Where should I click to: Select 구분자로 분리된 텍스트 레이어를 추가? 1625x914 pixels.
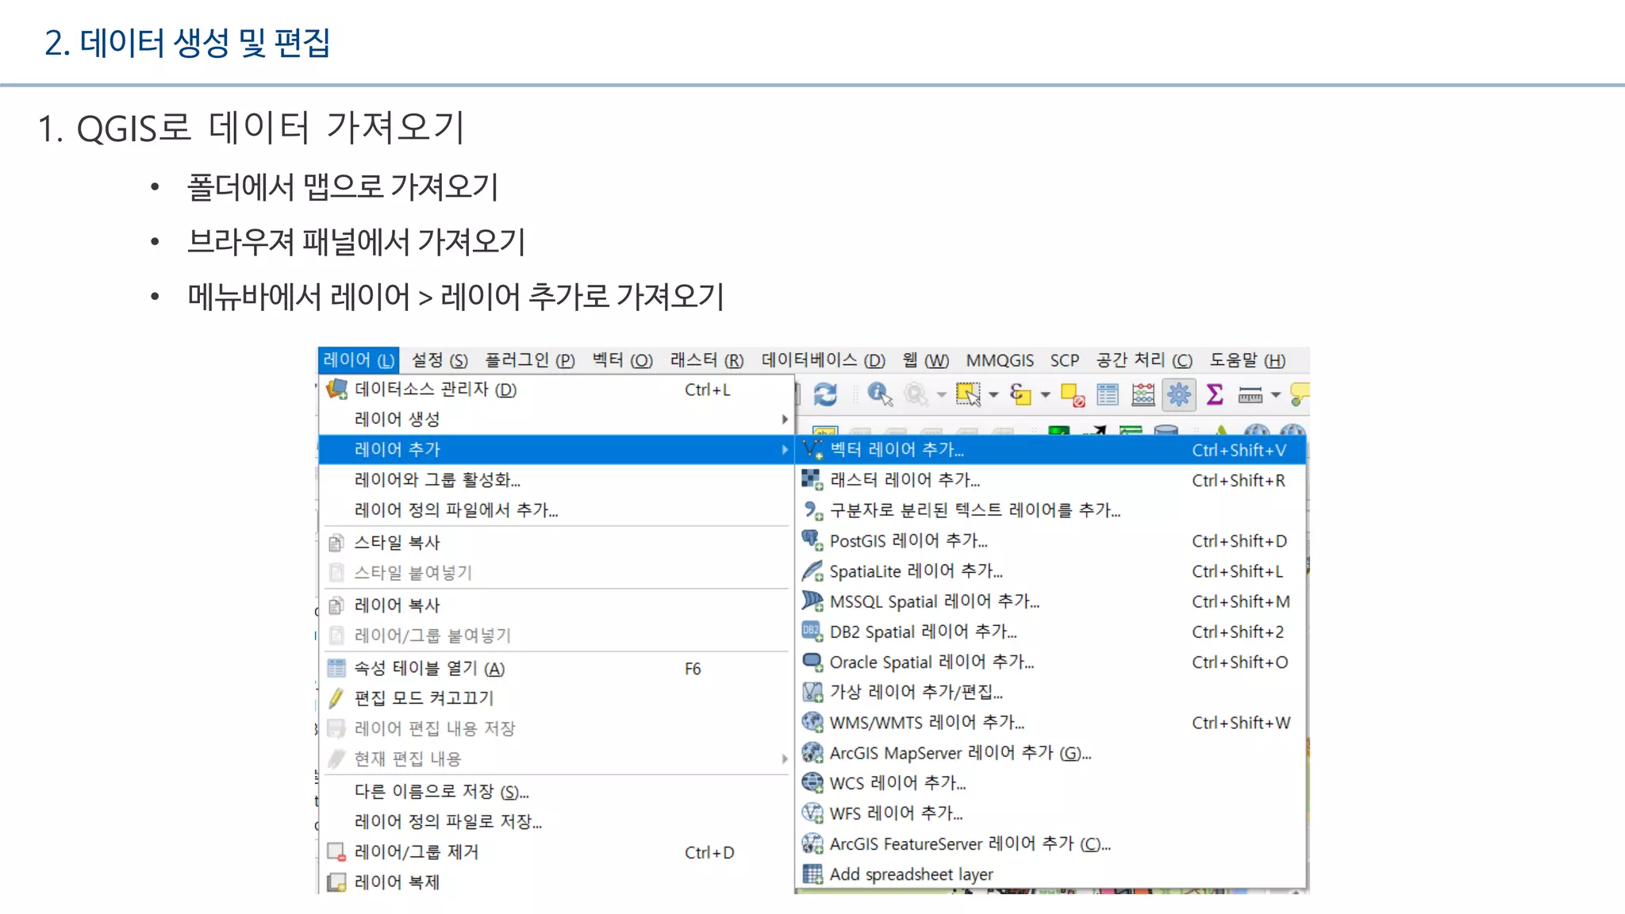click(x=974, y=510)
